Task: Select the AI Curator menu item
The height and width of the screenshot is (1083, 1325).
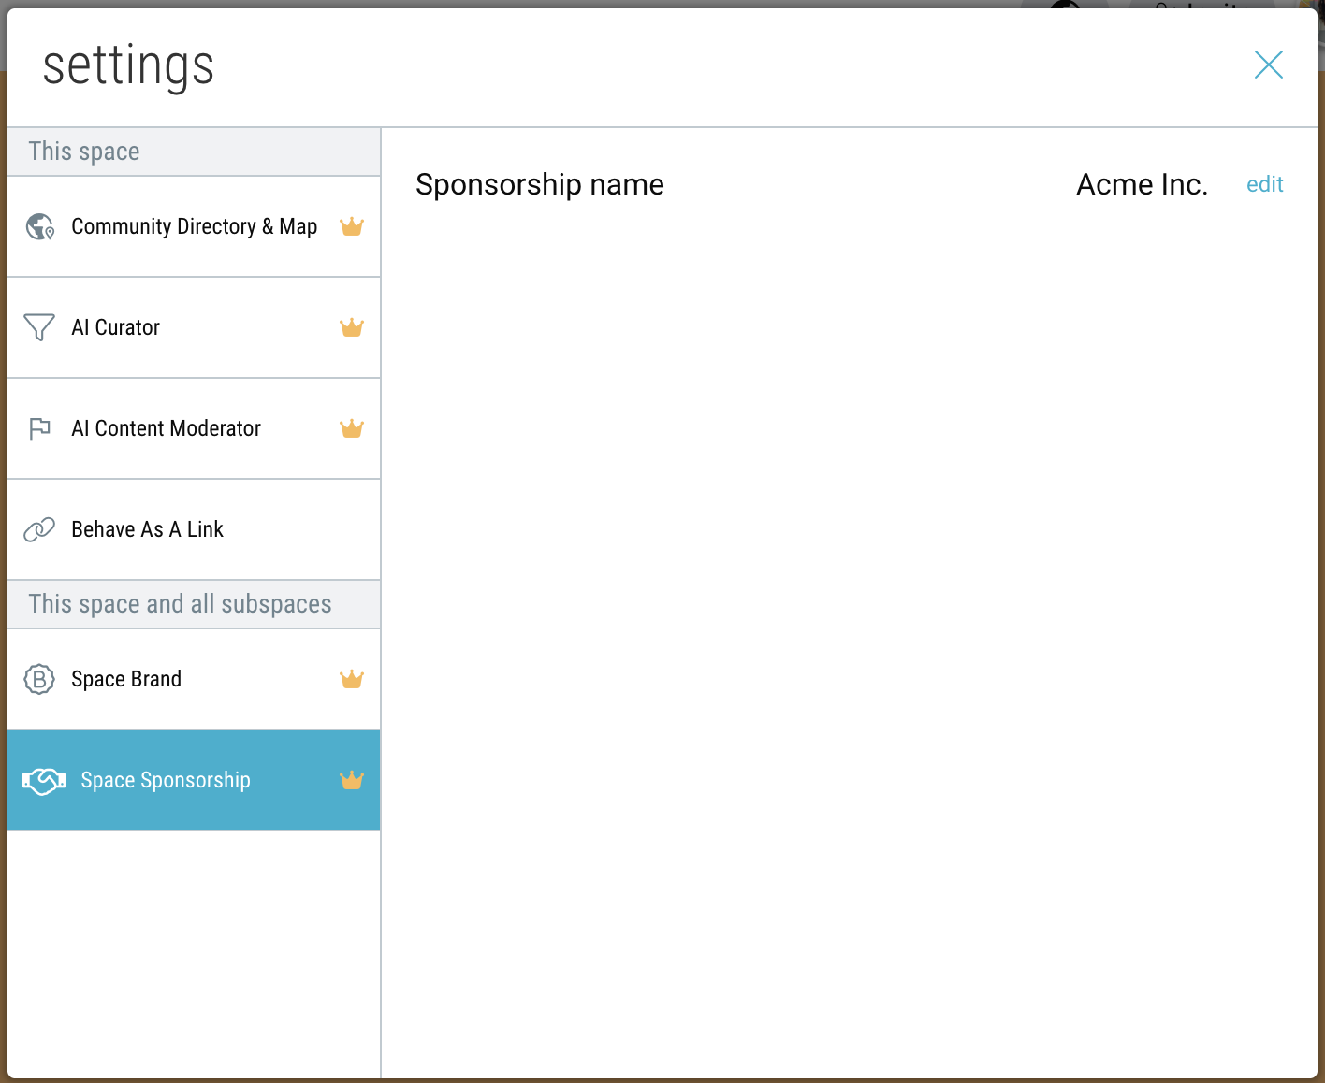Action: pos(116,327)
